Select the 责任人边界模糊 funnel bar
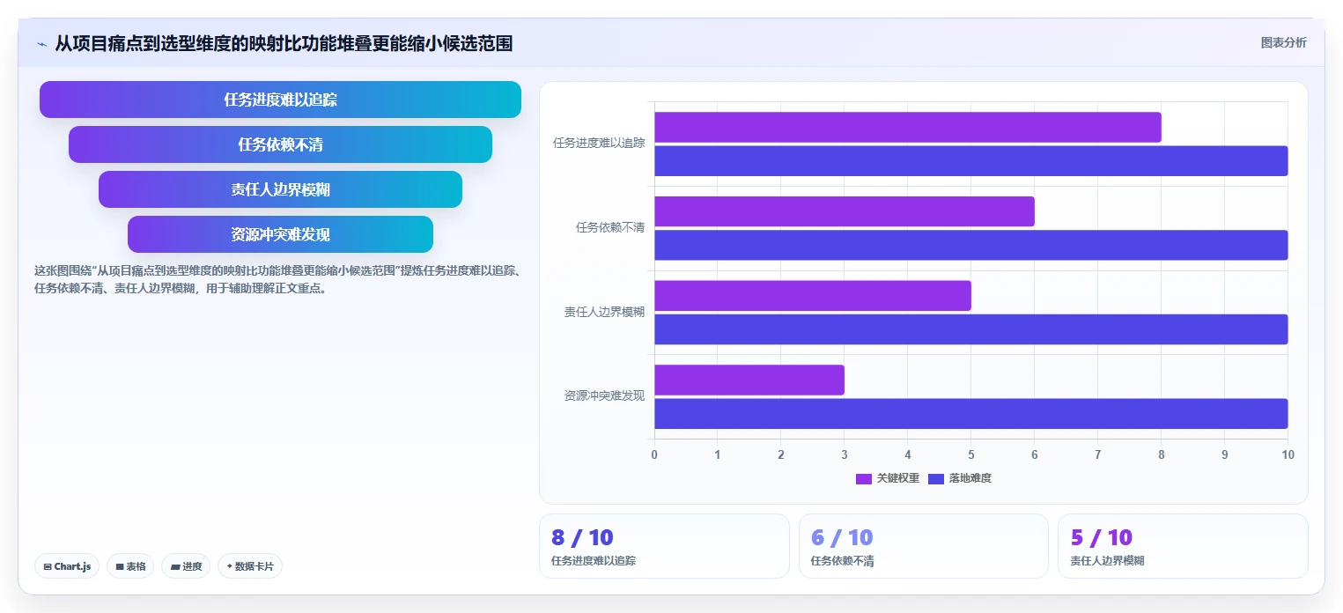Image resolution: width=1343 pixels, height=613 pixels. [280, 189]
